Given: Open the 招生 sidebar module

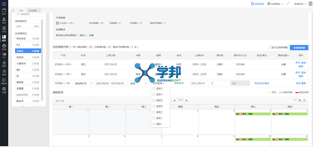Looking at the screenshot, I should point(4,21).
